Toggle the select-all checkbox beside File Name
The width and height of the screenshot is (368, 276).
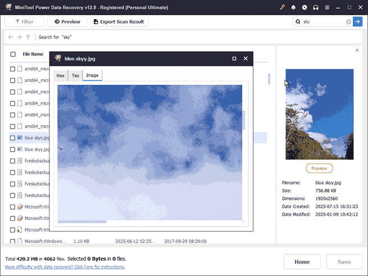(13, 55)
